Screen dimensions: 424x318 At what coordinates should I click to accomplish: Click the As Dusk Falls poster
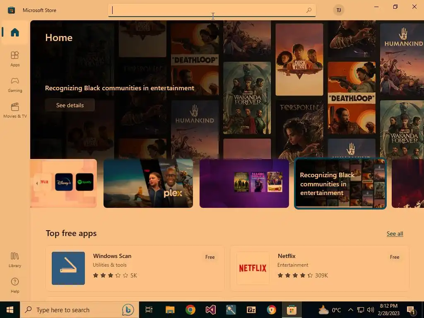point(299,60)
